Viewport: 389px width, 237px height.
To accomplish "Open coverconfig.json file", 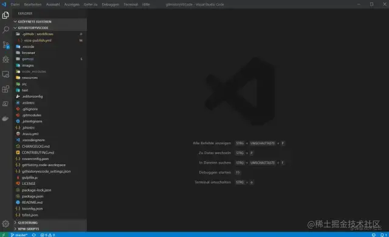I will (x=50, y=159).
